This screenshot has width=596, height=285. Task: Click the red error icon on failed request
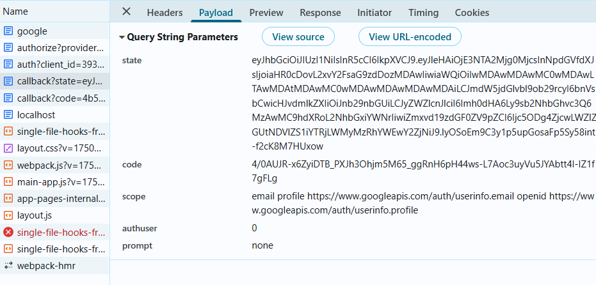[x=8, y=232]
